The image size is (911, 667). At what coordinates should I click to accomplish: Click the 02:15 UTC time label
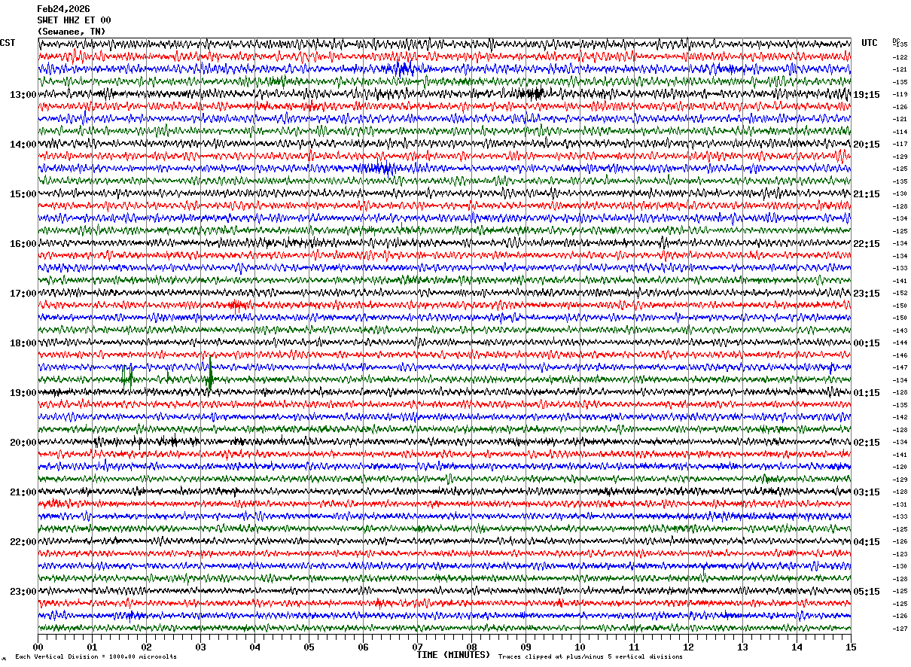coord(867,443)
